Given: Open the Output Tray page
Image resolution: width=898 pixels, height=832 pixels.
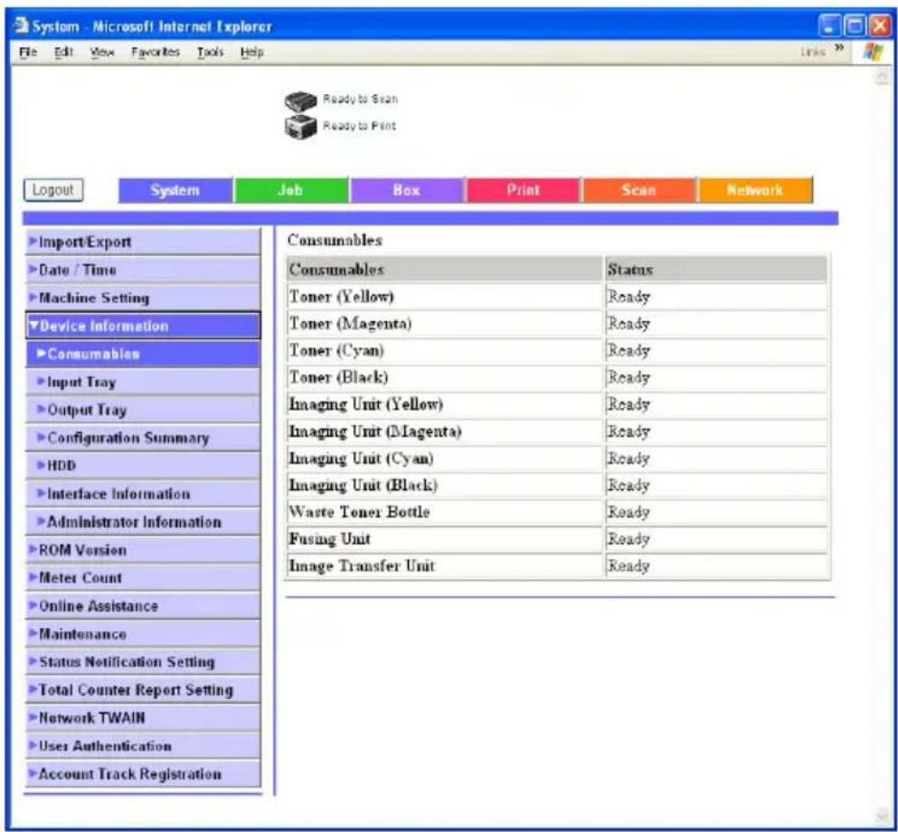Looking at the screenshot, I should coord(143,410).
